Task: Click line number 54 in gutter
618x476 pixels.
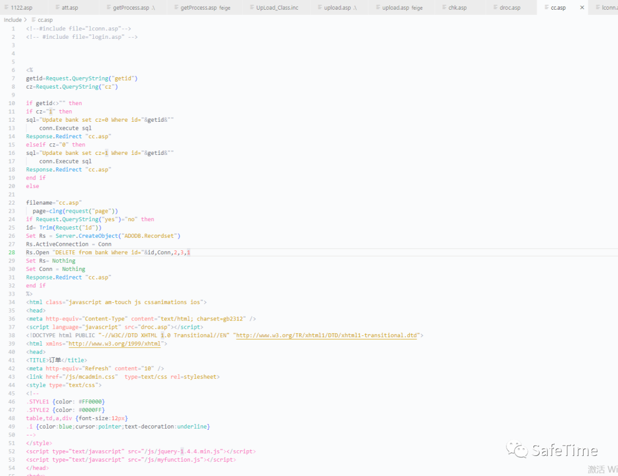Action: (x=12, y=468)
